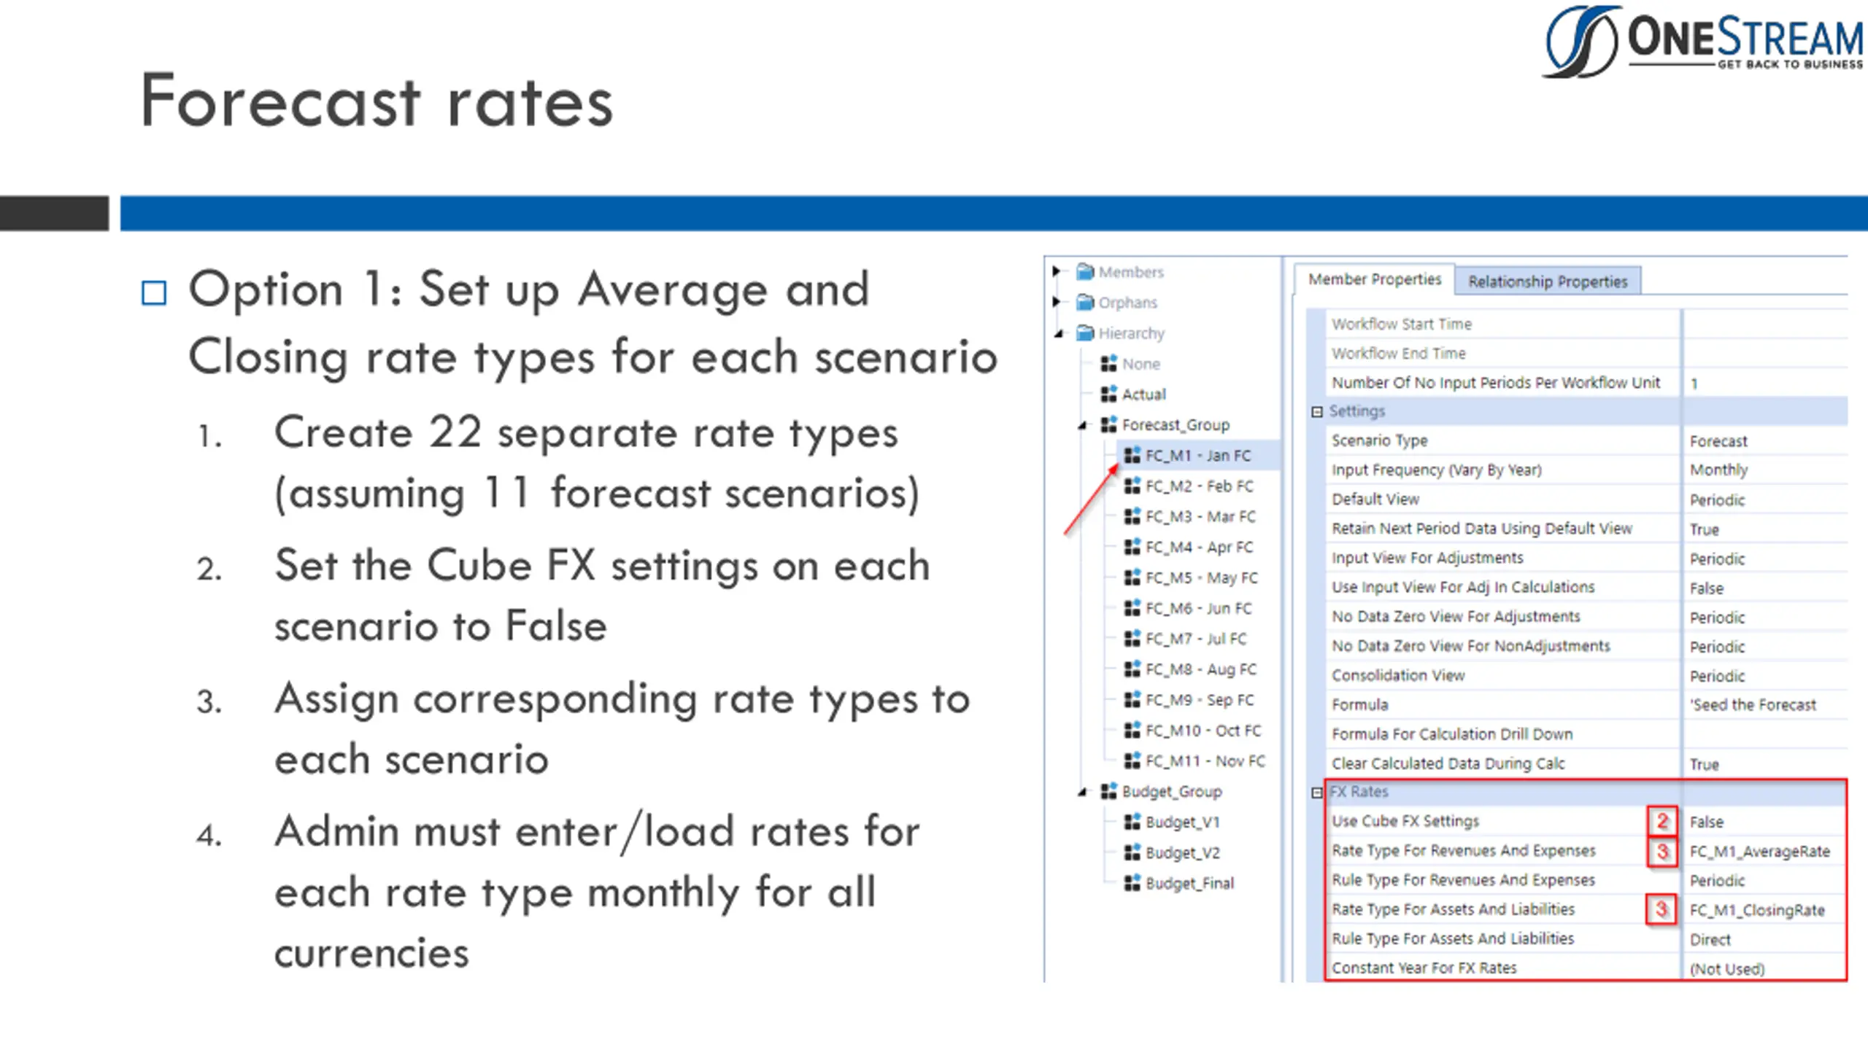Click the Input Frequency value Monthly
The width and height of the screenshot is (1868, 1050).
[x=1718, y=470]
